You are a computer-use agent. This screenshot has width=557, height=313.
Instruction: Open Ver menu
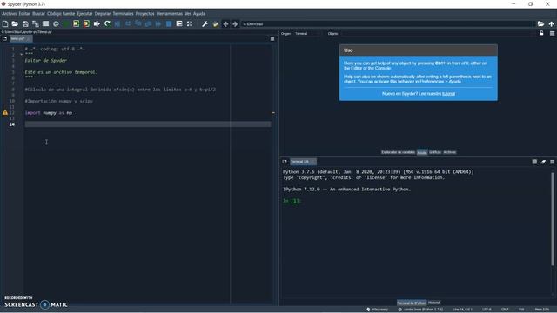tap(188, 14)
